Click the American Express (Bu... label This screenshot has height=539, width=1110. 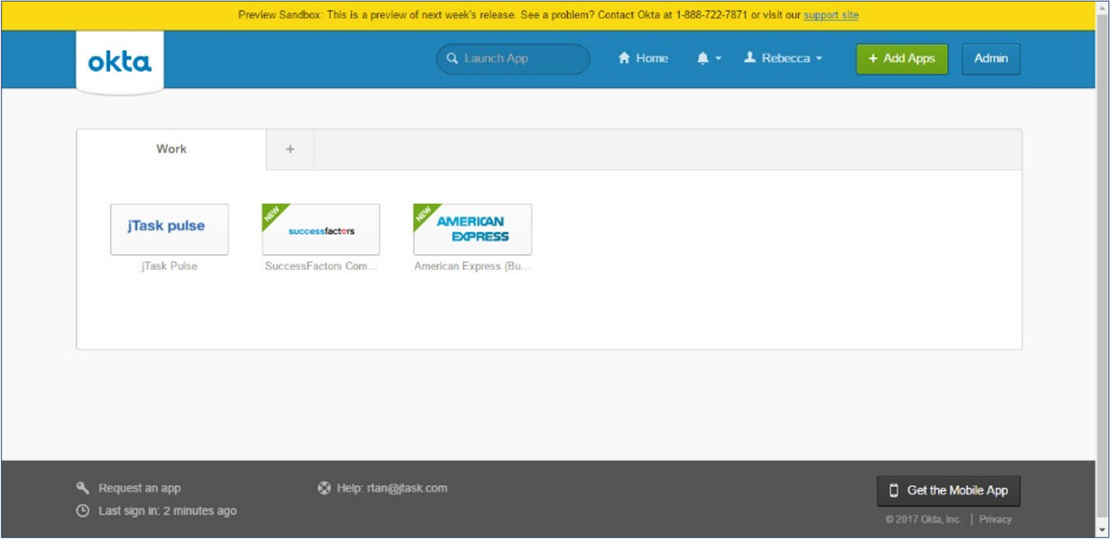(x=472, y=266)
